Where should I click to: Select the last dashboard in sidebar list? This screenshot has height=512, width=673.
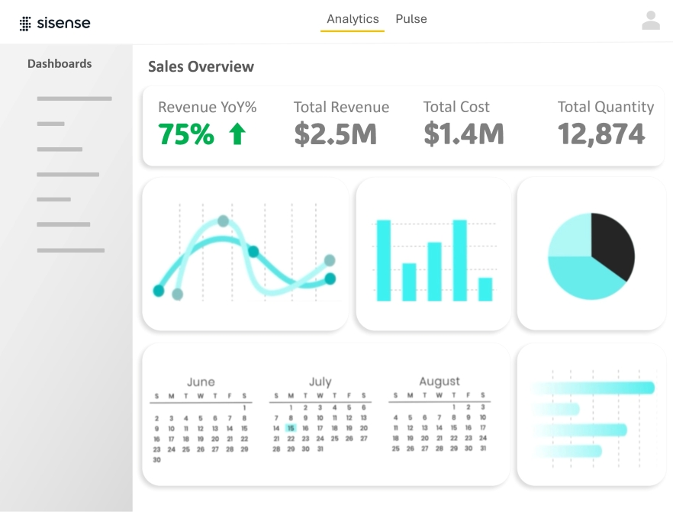click(70, 250)
